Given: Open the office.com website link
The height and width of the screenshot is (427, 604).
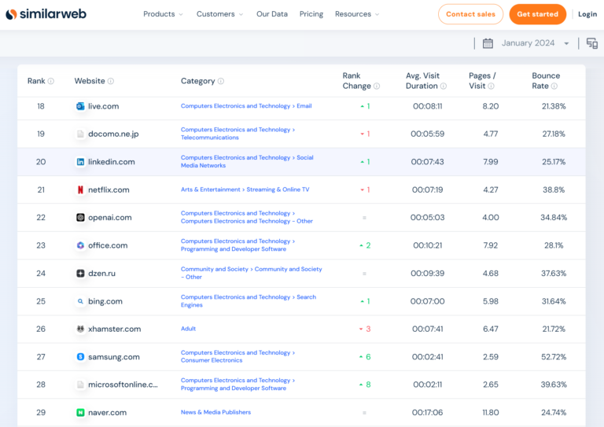Looking at the screenshot, I should click(x=108, y=245).
